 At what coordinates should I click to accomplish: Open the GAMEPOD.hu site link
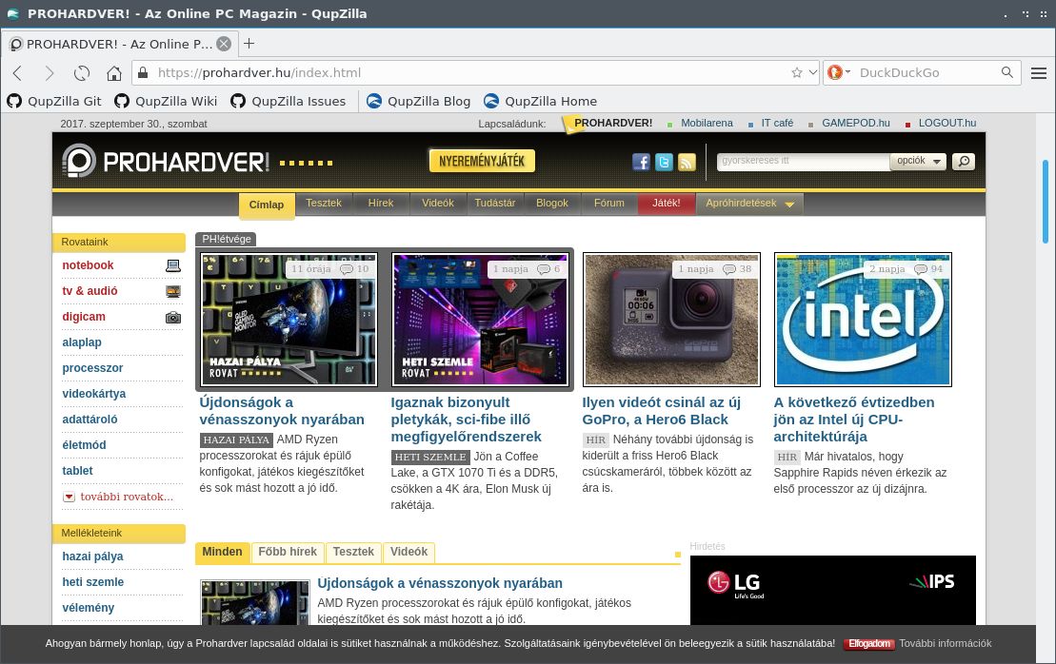(855, 123)
